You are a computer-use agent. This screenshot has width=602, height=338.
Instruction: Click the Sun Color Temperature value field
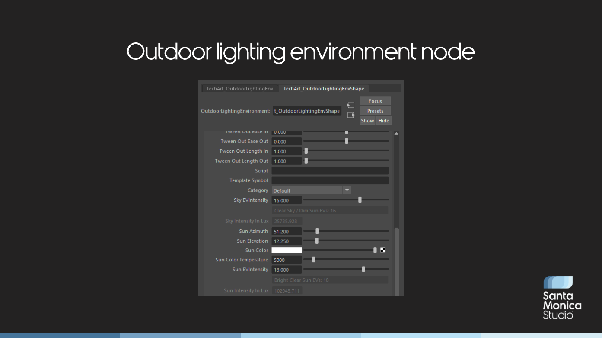287,260
